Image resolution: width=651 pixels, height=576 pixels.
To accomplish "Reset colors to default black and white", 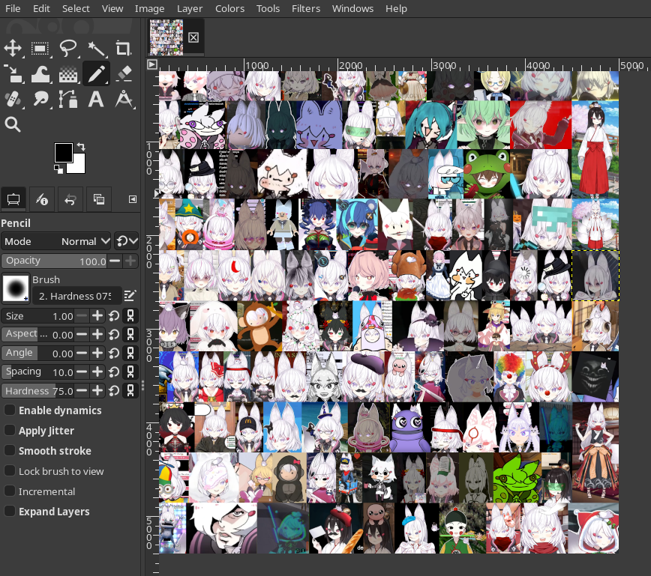I will [x=58, y=169].
